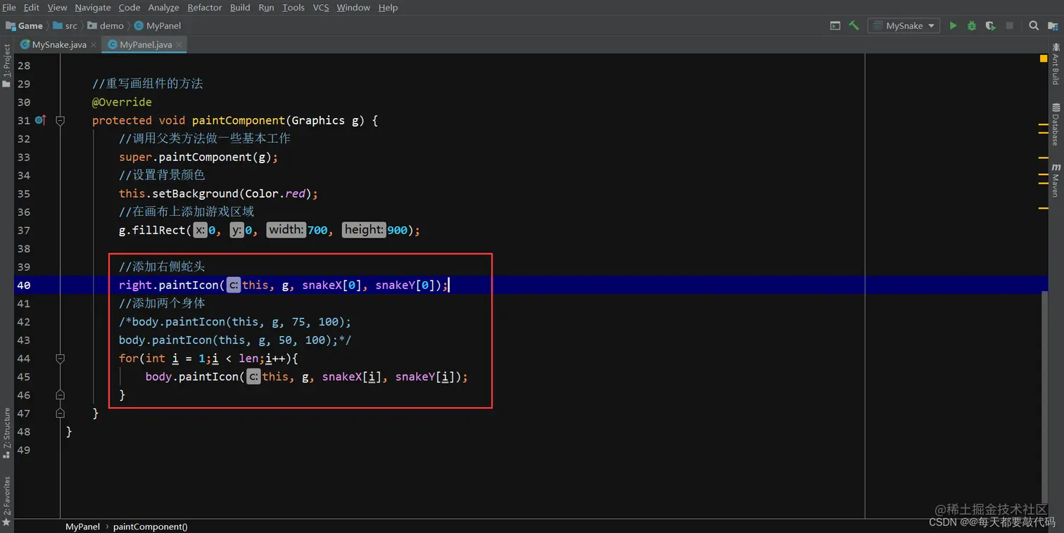The width and height of the screenshot is (1064, 533).
Task: Click 'snakeX[i]' on line 45
Action: click(x=352, y=376)
